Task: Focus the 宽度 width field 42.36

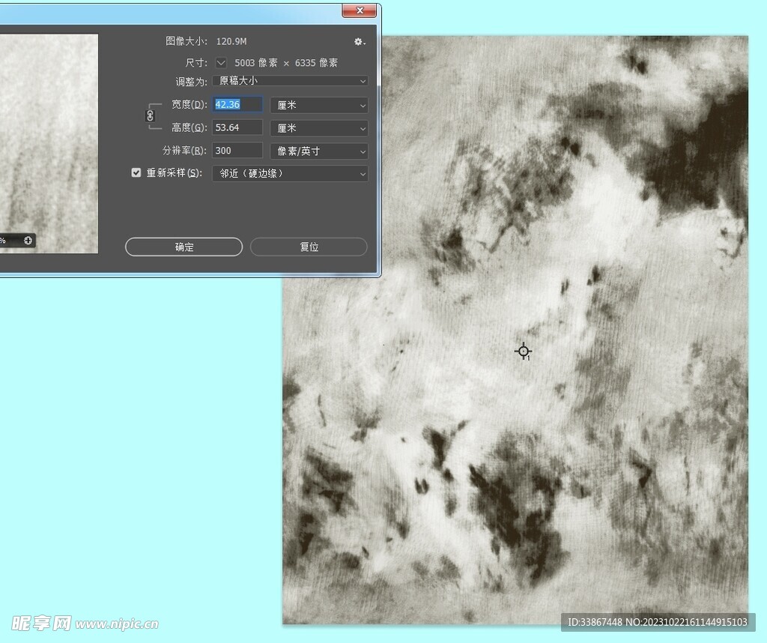Action: (237, 105)
